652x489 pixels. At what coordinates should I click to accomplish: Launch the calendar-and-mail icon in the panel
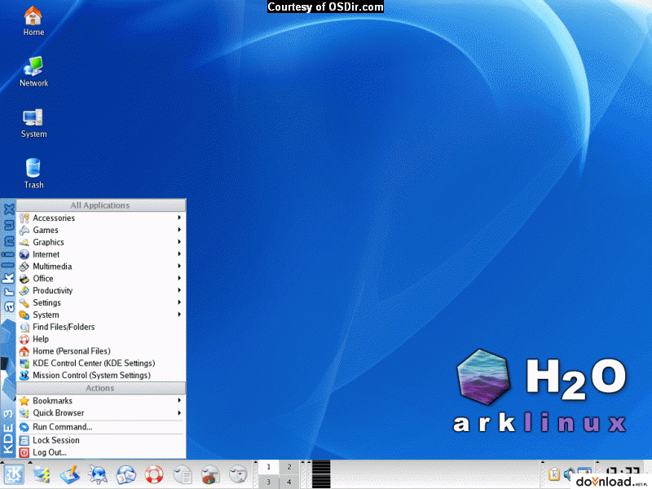[126, 474]
